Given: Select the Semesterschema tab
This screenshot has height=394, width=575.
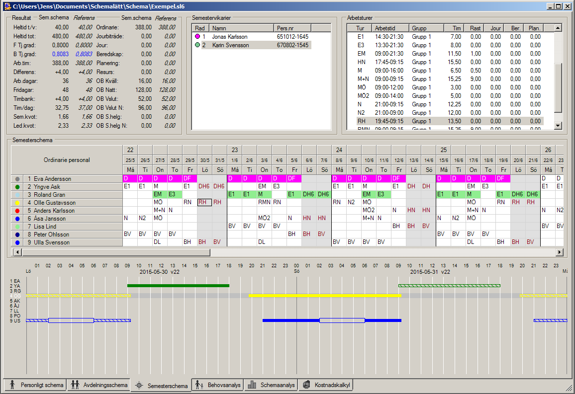Looking at the screenshot, I should pyautogui.click(x=161, y=386).
